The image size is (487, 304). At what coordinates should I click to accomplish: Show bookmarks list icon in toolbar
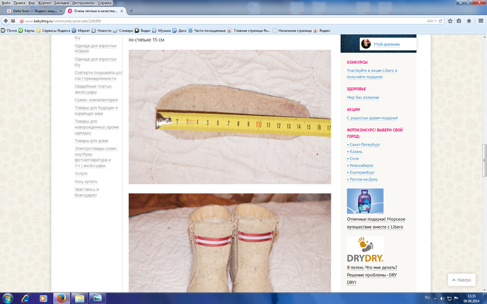[459, 21]
